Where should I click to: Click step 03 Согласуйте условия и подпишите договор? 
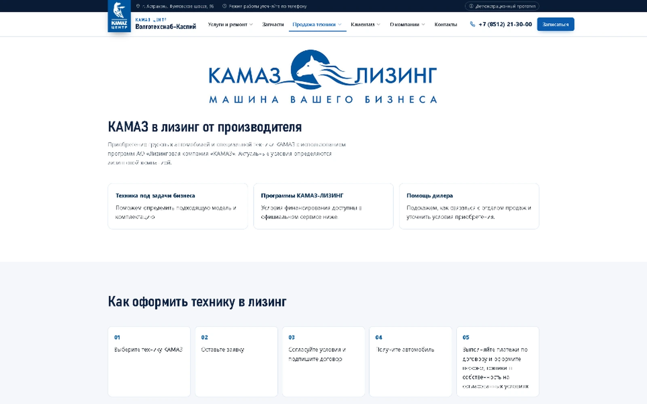[x=323, y=362]
